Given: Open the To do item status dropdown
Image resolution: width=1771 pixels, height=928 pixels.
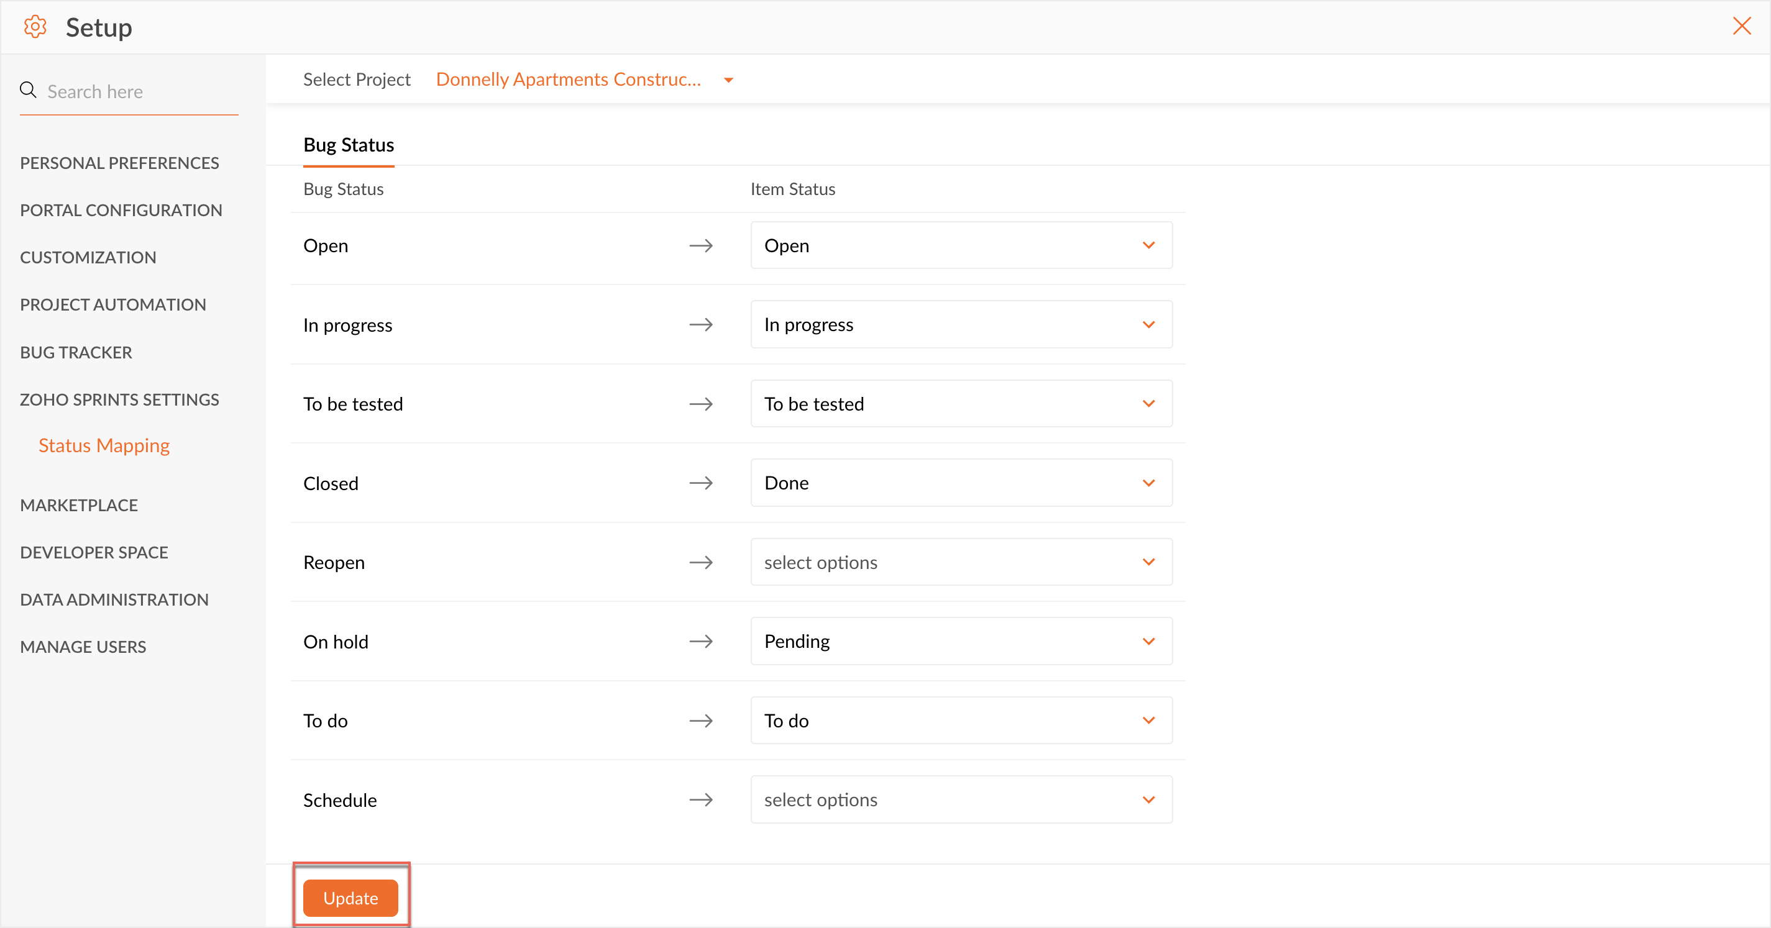Looking at the screenshot, I should (961, 721).
